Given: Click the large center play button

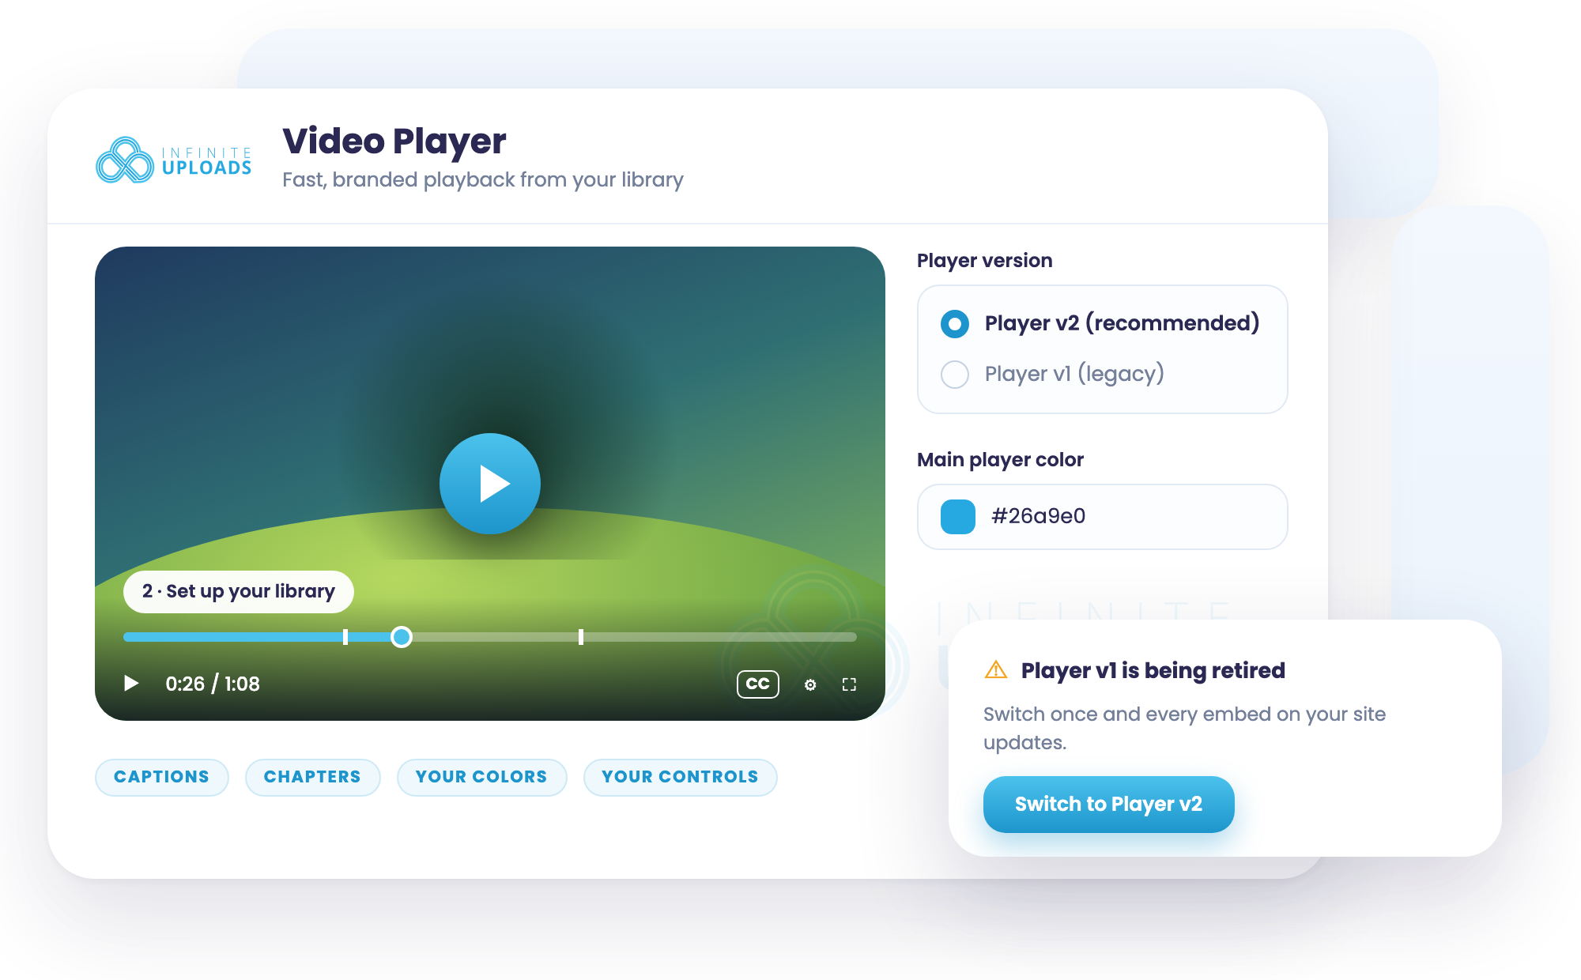Looking at the screenshot, I should coord(490,483).
